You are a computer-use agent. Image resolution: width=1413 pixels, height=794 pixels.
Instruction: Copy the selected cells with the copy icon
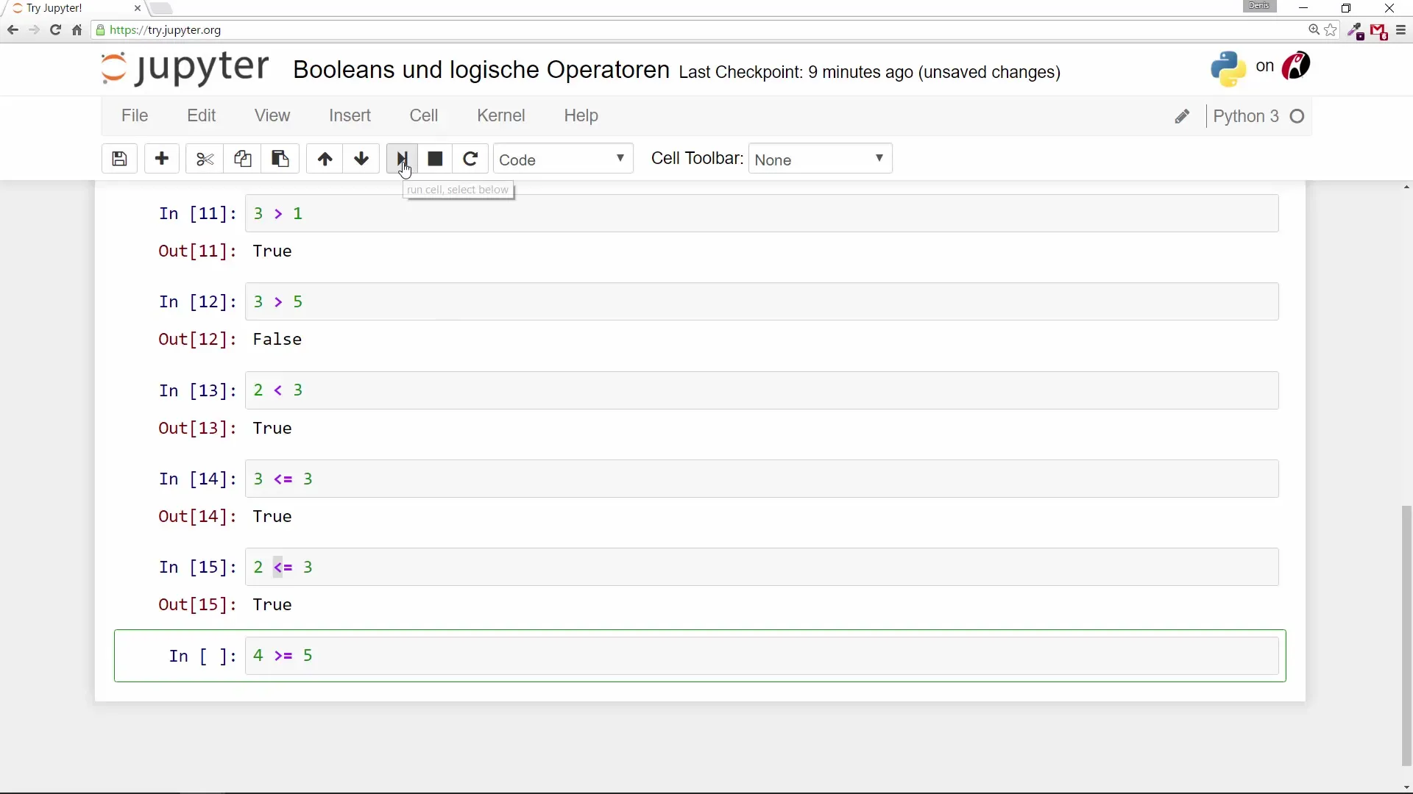[242, 159]
